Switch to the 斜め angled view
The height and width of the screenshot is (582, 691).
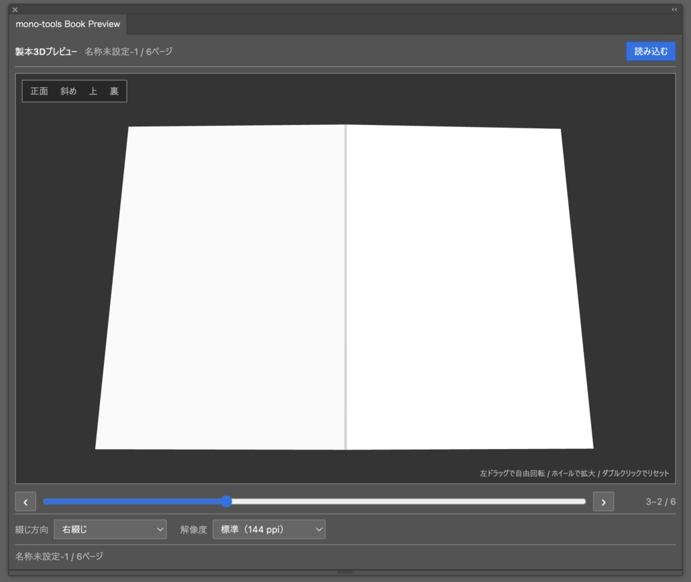[x=68, y=91]
